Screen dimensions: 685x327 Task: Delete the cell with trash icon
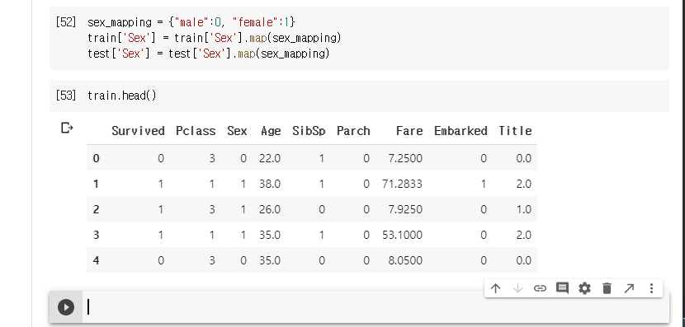[x=607, y=288]
